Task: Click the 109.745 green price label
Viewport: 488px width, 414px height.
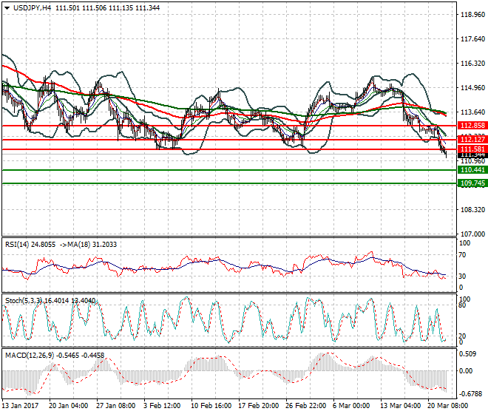Action: coord(471,183)
